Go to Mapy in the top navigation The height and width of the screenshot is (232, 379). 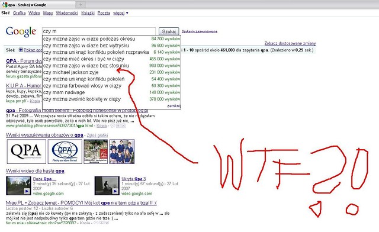[x=48, y=13]
